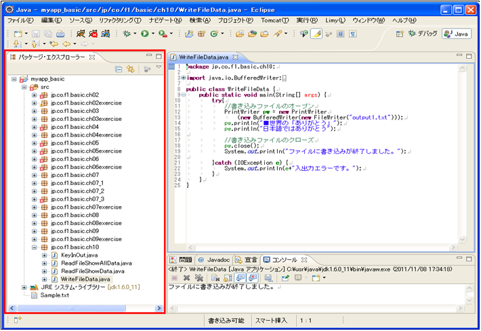Expand the jp.co.f1.basic.ch02 package
This screenshot has width=481, height=331.
click(x=35, y=95)
